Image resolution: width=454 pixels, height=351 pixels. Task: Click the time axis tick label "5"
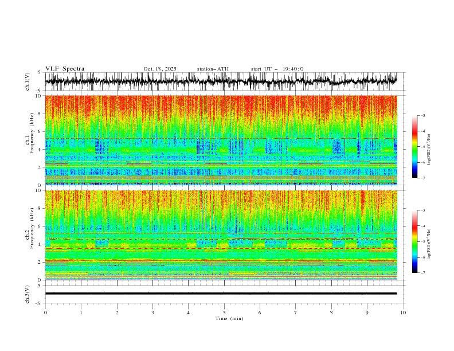pos(224,313)
